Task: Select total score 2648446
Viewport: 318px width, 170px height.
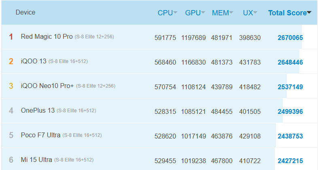Action: pos(290,62)
